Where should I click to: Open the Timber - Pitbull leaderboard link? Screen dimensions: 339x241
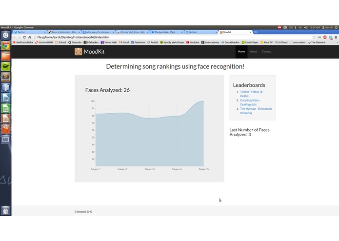tap(251, 94)
